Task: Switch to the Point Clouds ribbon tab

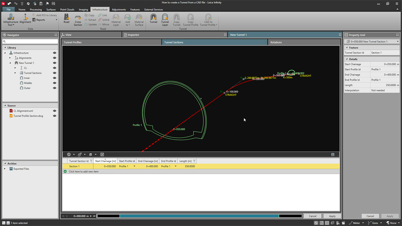Action: 67,10
